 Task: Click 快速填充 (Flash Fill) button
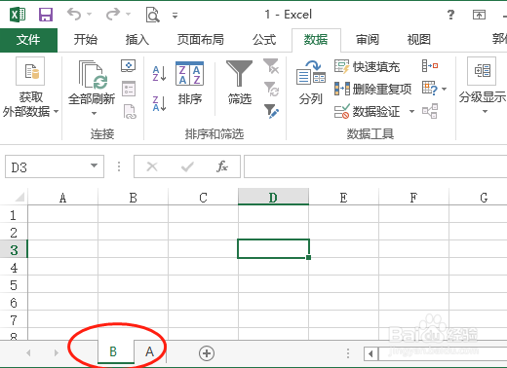click(x=367, y=67)
